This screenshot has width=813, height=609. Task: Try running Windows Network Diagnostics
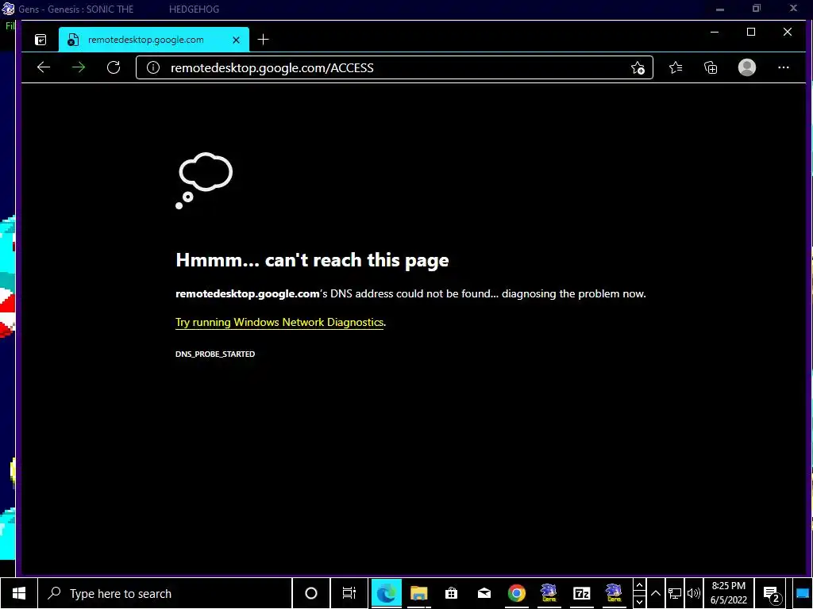279,322
